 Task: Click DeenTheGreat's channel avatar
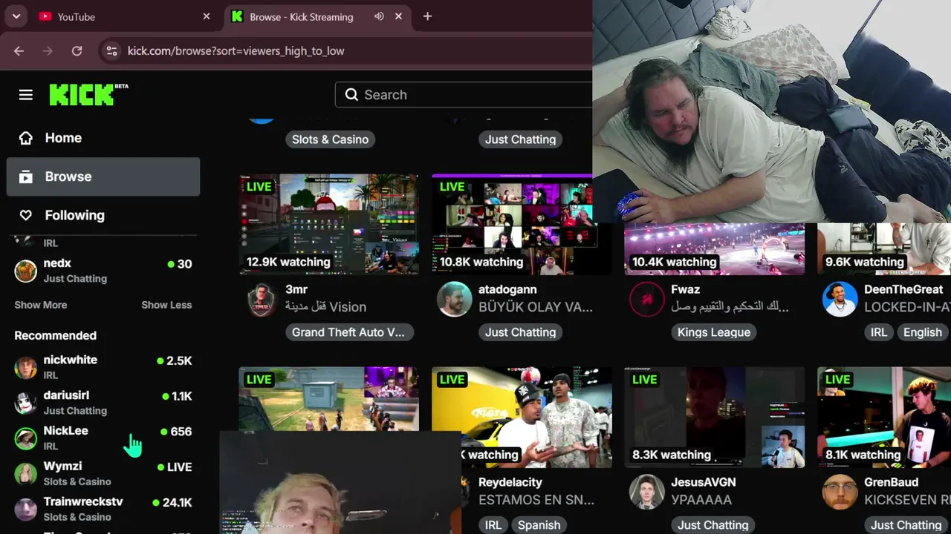(x=840, y=300)
